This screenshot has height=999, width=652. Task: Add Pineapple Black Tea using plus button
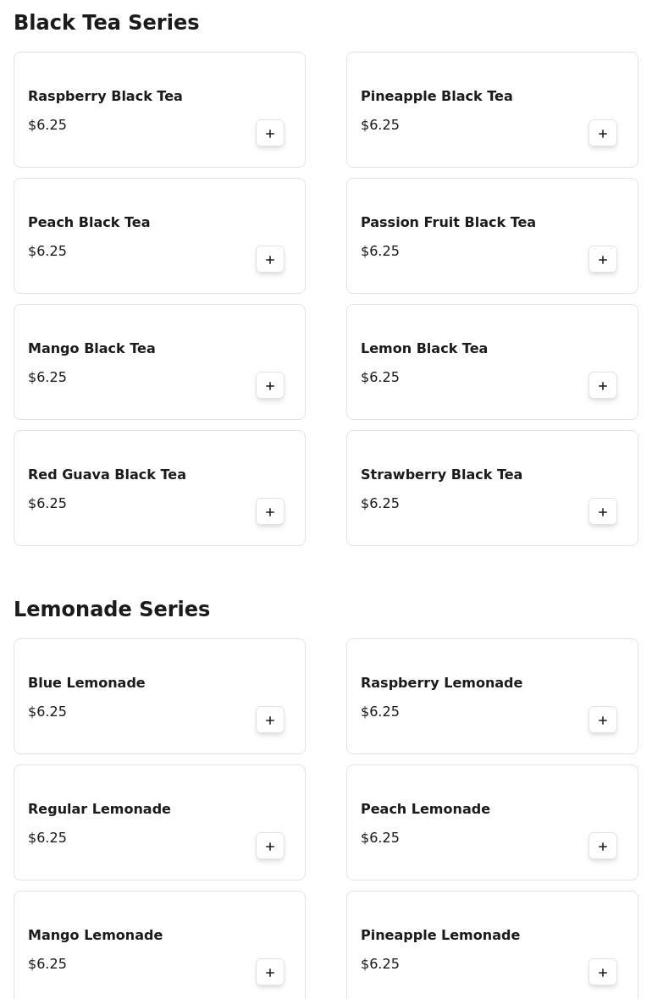(602, 133)
